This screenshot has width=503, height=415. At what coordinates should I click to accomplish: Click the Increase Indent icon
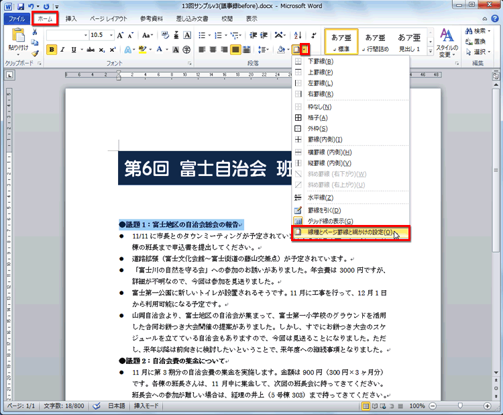264,35
